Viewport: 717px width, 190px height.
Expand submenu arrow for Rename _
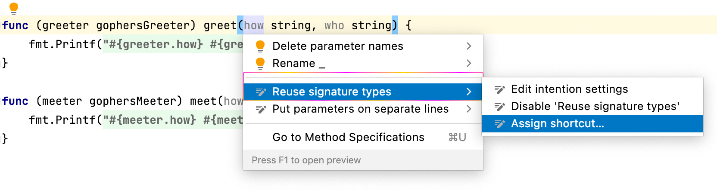pos(469,63)
